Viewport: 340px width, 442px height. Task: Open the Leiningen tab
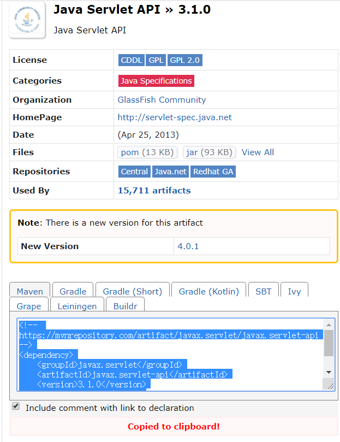pyautogui.click(x=77, y=307)
